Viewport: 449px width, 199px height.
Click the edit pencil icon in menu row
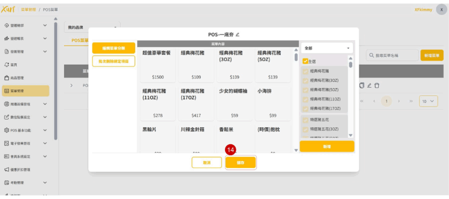369,85
